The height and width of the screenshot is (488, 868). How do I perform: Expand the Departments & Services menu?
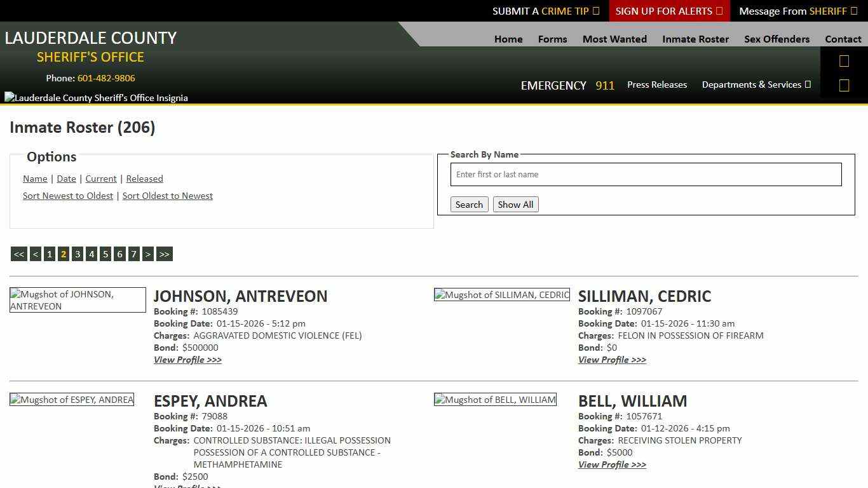756,85
